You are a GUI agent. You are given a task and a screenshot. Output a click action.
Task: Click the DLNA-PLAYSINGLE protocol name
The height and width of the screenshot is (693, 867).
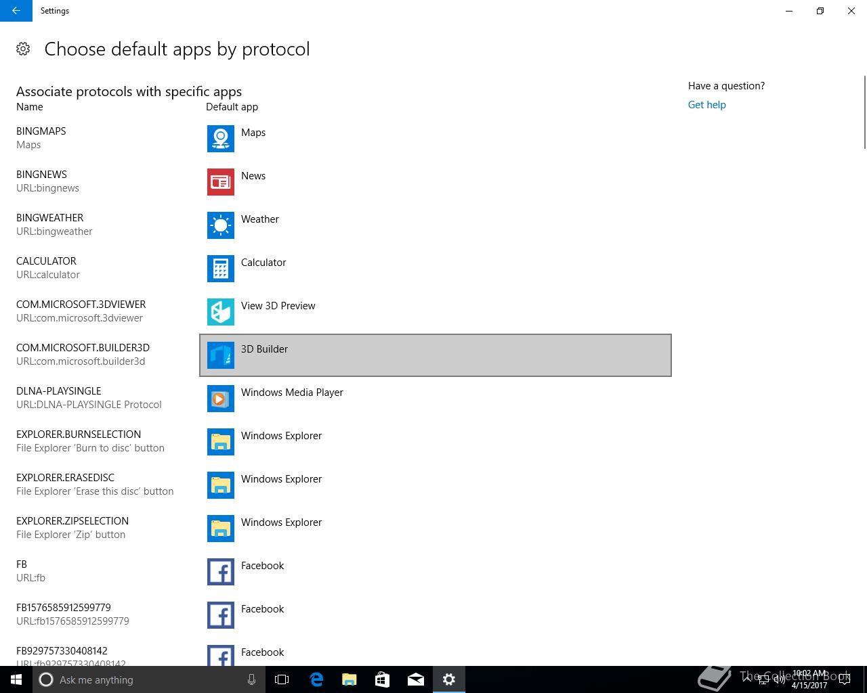59,391
